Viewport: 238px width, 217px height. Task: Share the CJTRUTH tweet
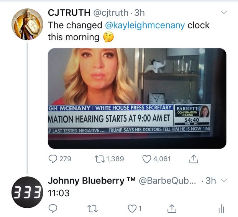[x=194, y=159]
